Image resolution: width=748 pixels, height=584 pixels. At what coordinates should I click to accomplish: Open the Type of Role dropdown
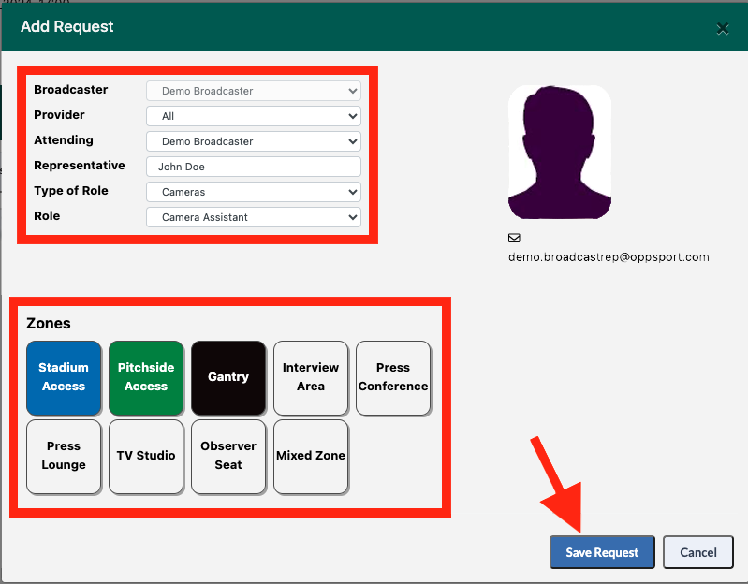coord(254,192)
